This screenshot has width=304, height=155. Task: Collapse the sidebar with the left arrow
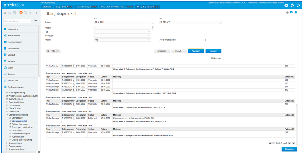coord(36,13)
